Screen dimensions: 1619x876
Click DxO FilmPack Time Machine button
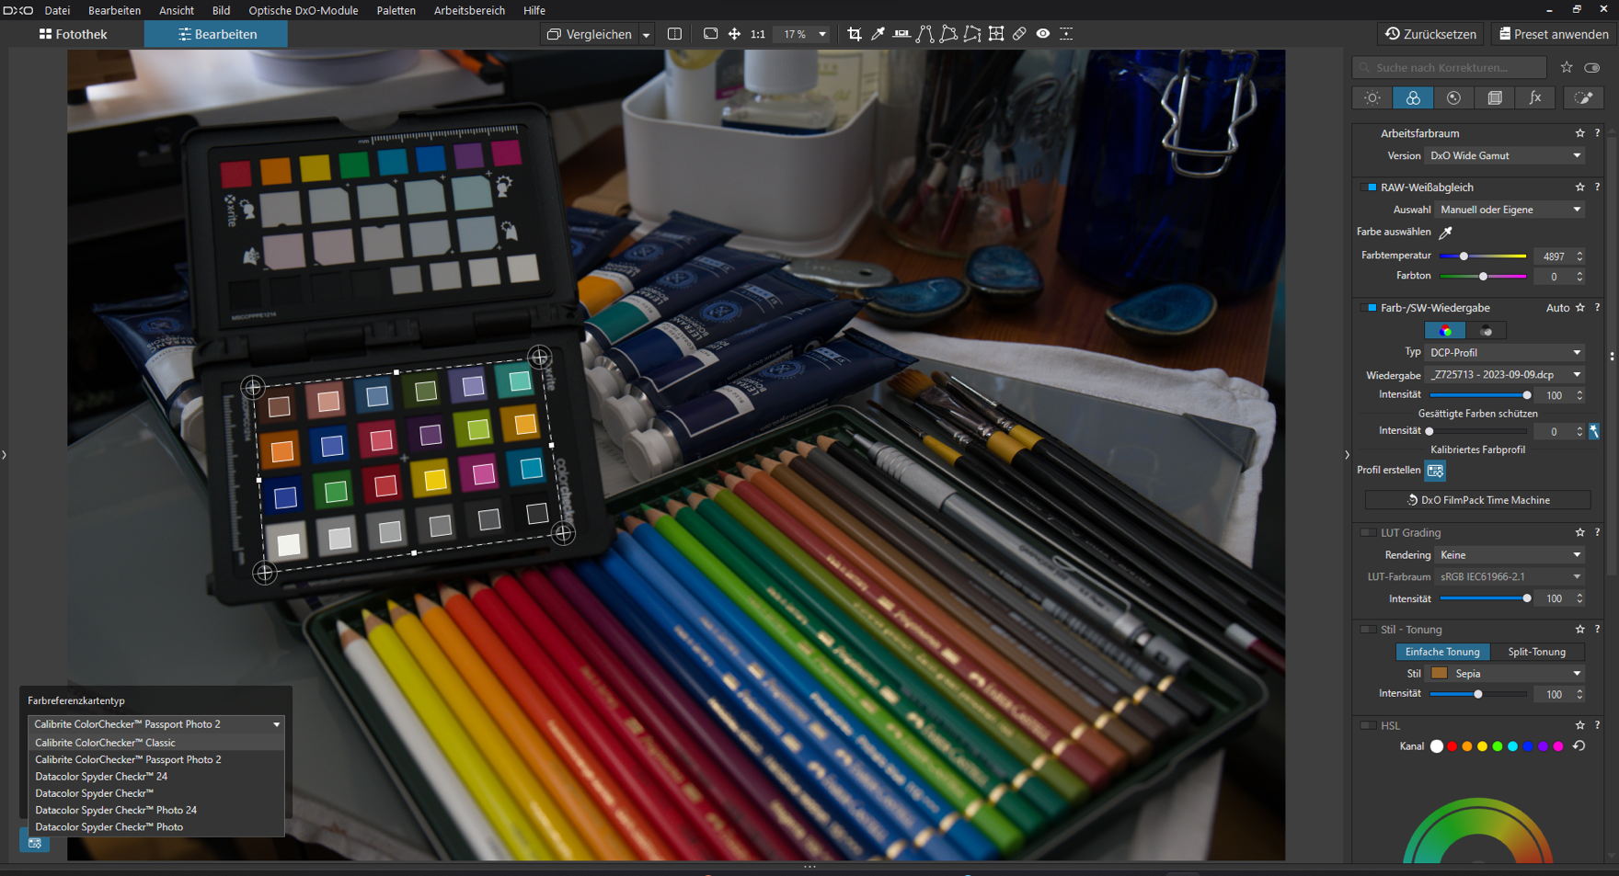pos(1477,500)
